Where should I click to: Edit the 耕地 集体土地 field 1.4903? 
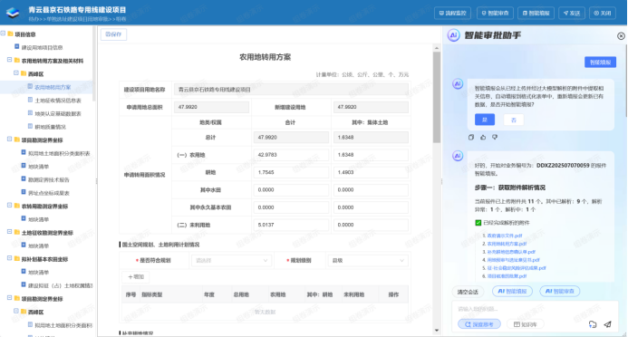[371, 172]
